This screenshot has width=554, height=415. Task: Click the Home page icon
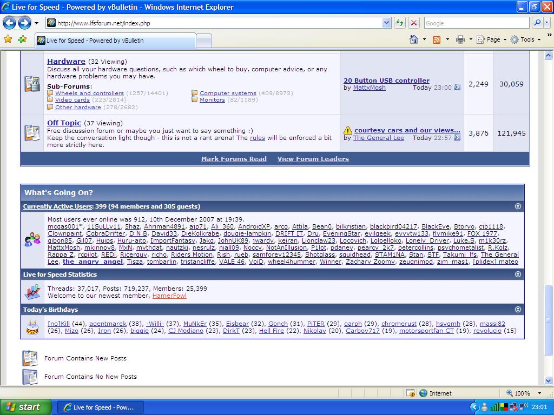point(414,39)
